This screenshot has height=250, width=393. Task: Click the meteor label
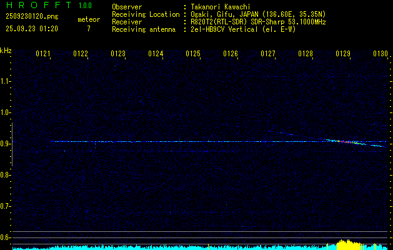(x=89, y=19)
